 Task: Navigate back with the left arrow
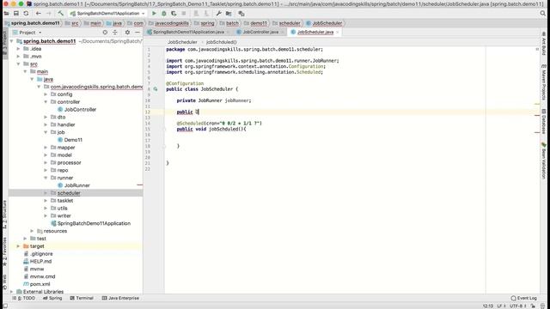point(38,14)
